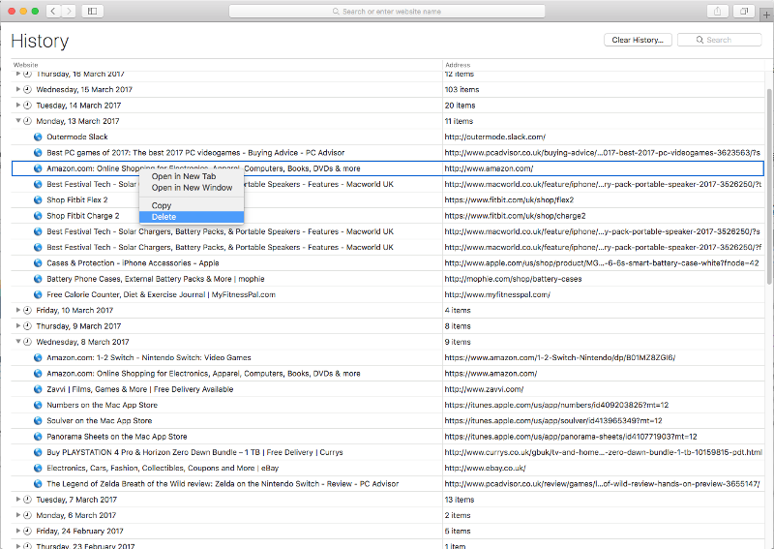Click the Address column header
The image size is (774, 549).
[x=458, y=65]
